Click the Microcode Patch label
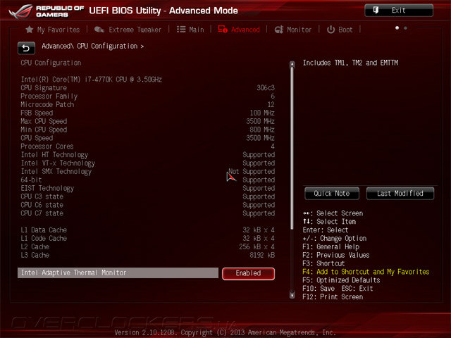 pyautogui.click(x=47, y=104)
